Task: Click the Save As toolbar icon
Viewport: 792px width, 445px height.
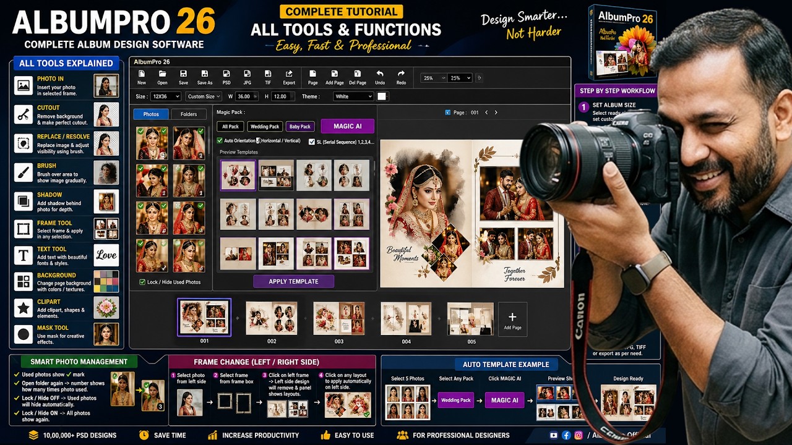Action: point(205,74)
